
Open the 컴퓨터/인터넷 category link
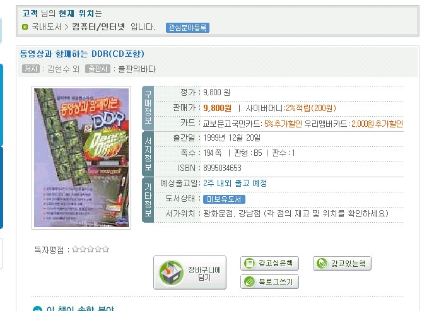(x=98, y=27)
